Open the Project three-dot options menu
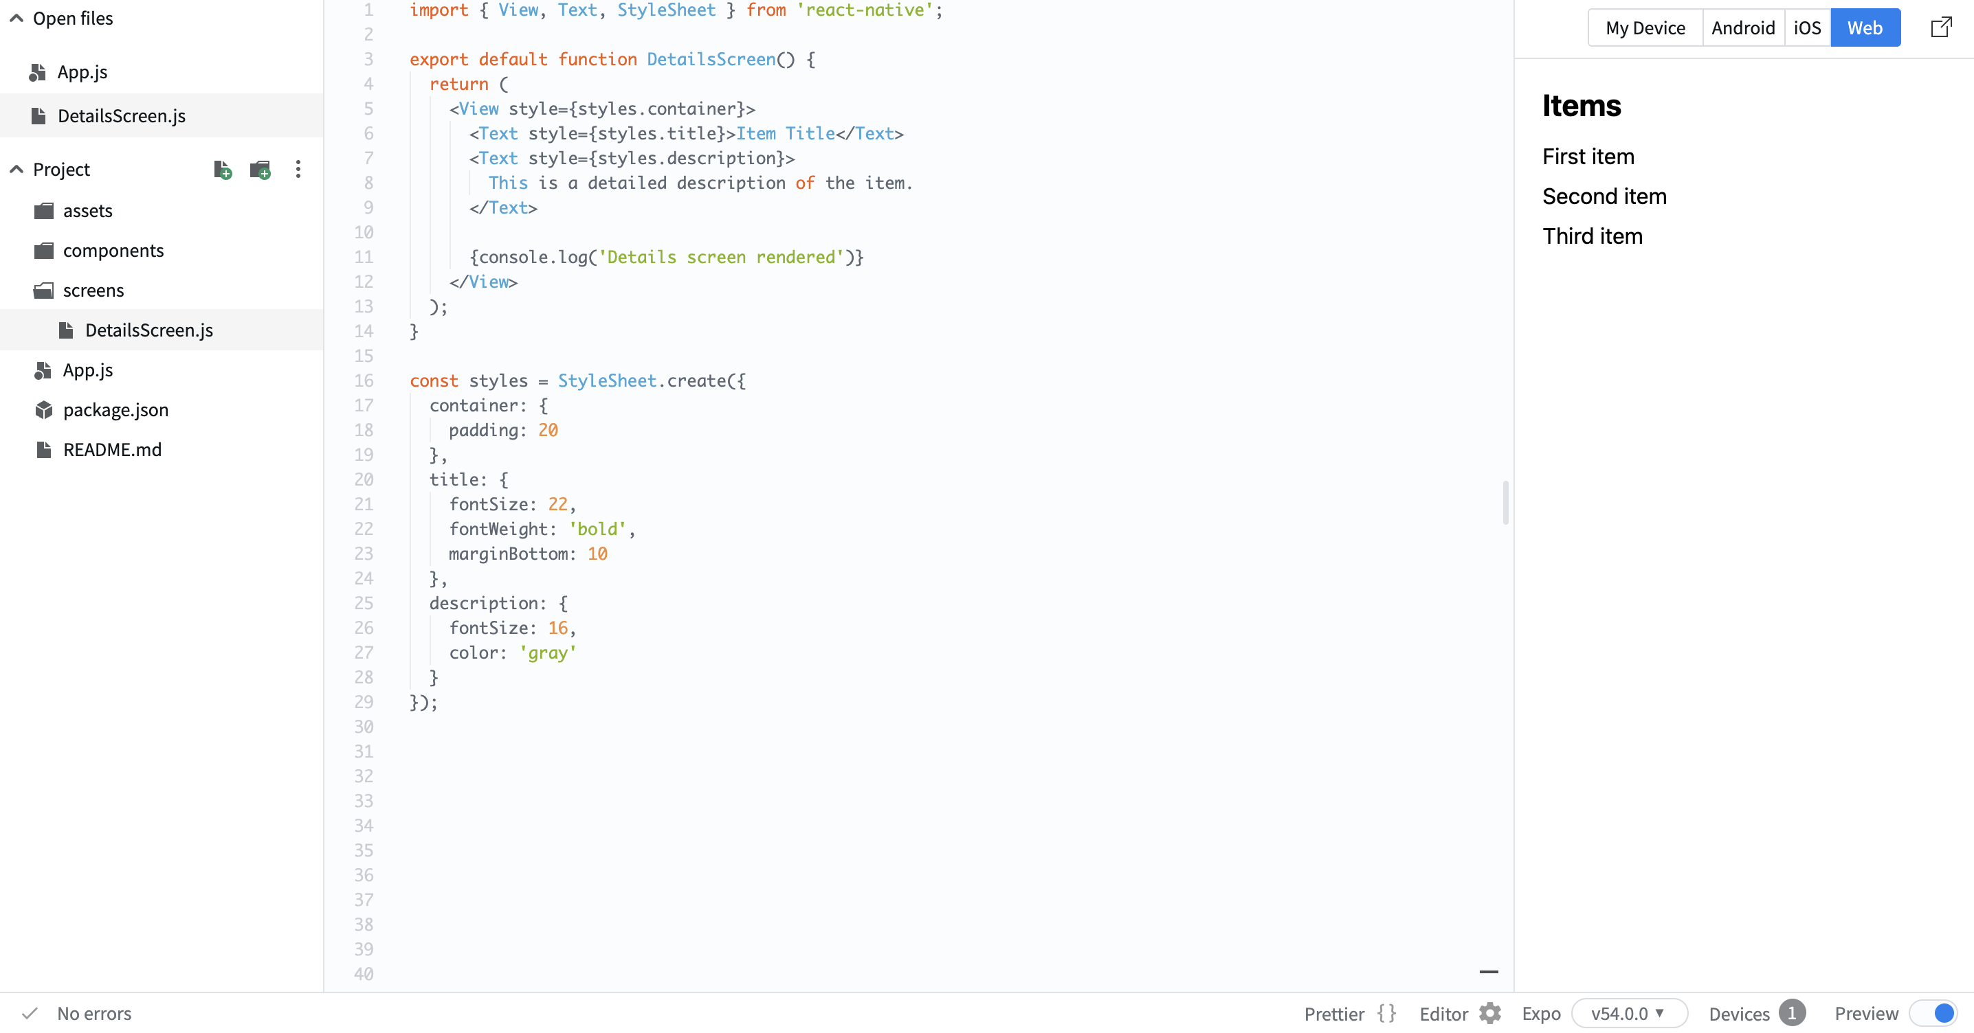1974x1033 pixels. [x=298, y=169]
